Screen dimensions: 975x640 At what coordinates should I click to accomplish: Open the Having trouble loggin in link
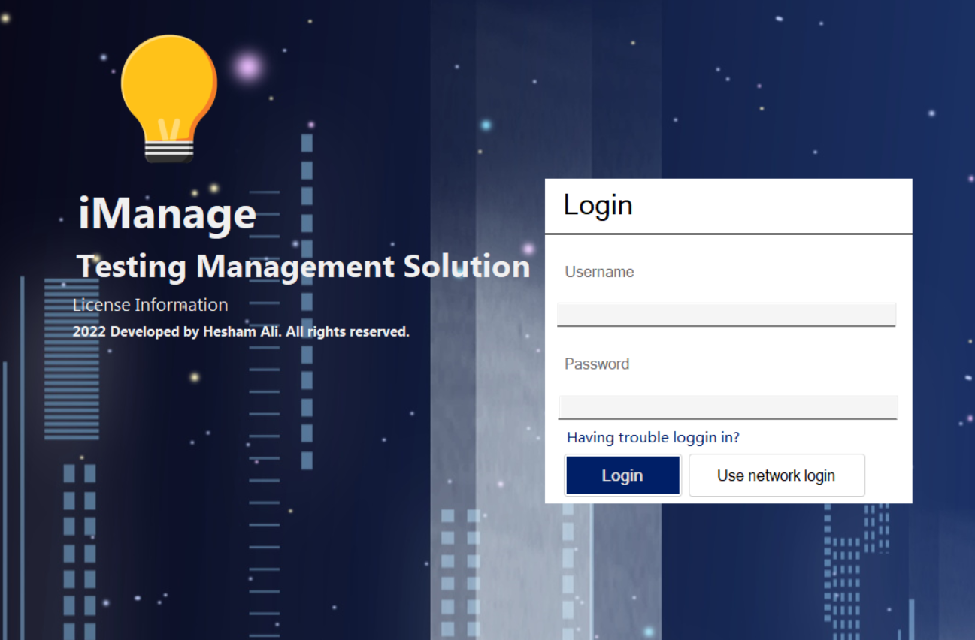click(653, 437)
